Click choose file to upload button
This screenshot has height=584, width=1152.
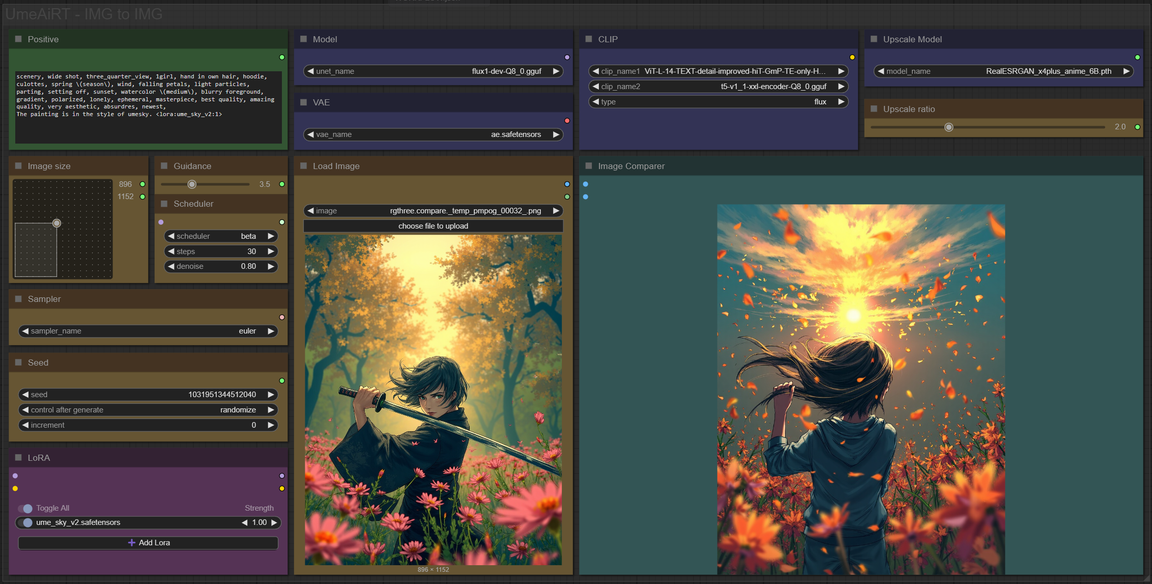click(433, 226)
